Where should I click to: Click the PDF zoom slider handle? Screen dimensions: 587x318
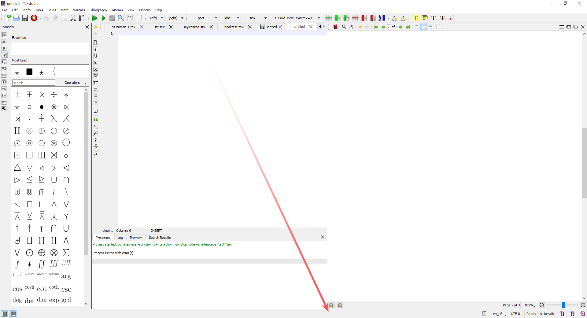click(x=563, y=305)
